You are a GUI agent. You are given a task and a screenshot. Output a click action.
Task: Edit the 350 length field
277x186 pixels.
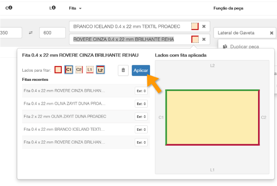[x=11, y=33]
